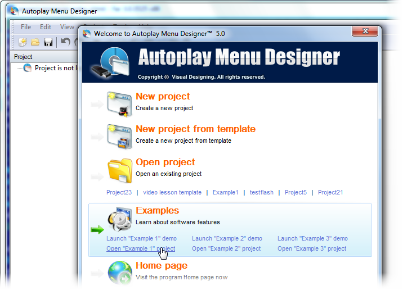Open recent project Project5

(x=295, y=192)
